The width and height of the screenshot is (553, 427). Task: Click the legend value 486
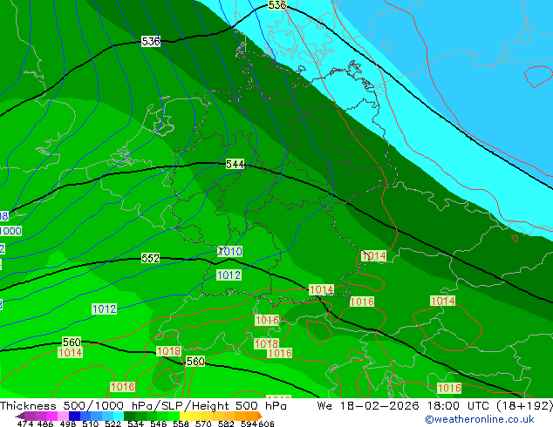pos(44,424)
